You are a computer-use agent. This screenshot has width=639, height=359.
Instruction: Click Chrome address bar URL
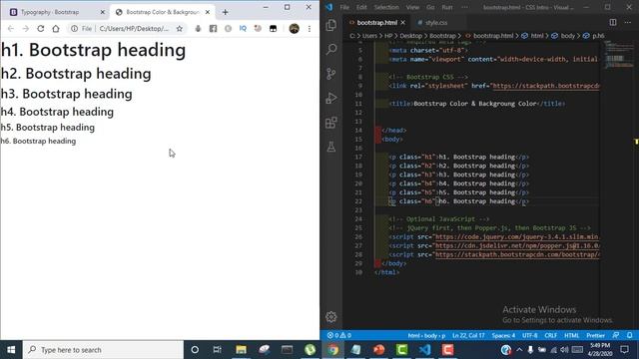(x=134, y=29)
